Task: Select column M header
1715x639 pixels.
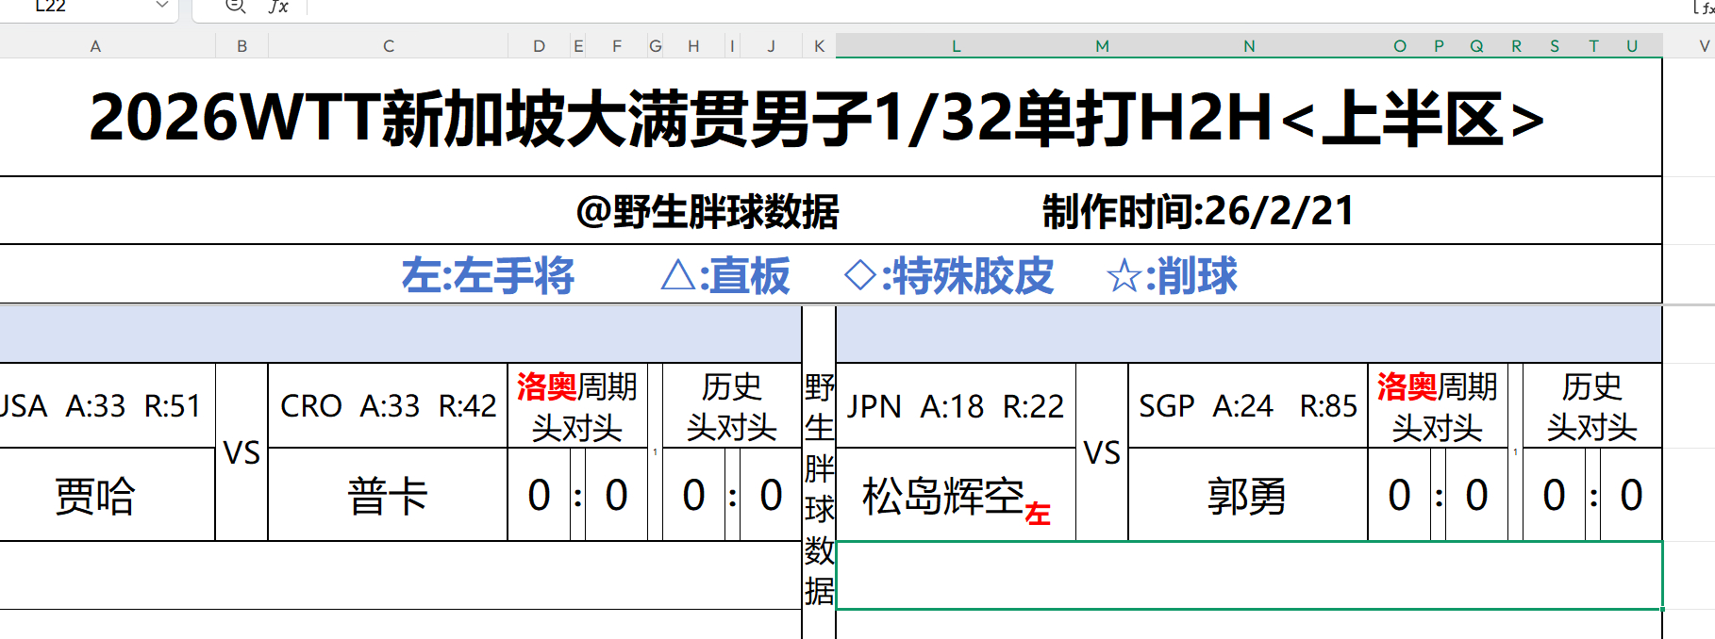Action: tap(1102, 45)
